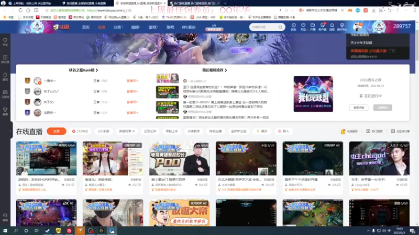Image resolution: width=419 pixels, height=235 pixels.
Task: Open the 鱼吧 nav item
Action: click(170, 27)
